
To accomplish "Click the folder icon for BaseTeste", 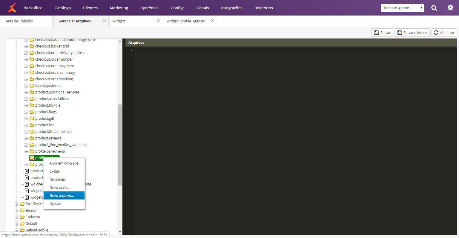I will [22, 204].
